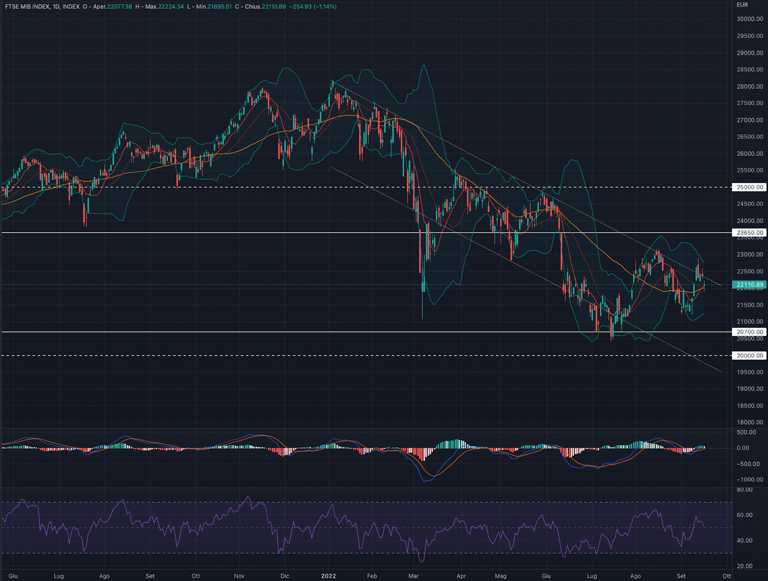
Task: Click the Min. low value 21895.51
Action: pos(219,6)
